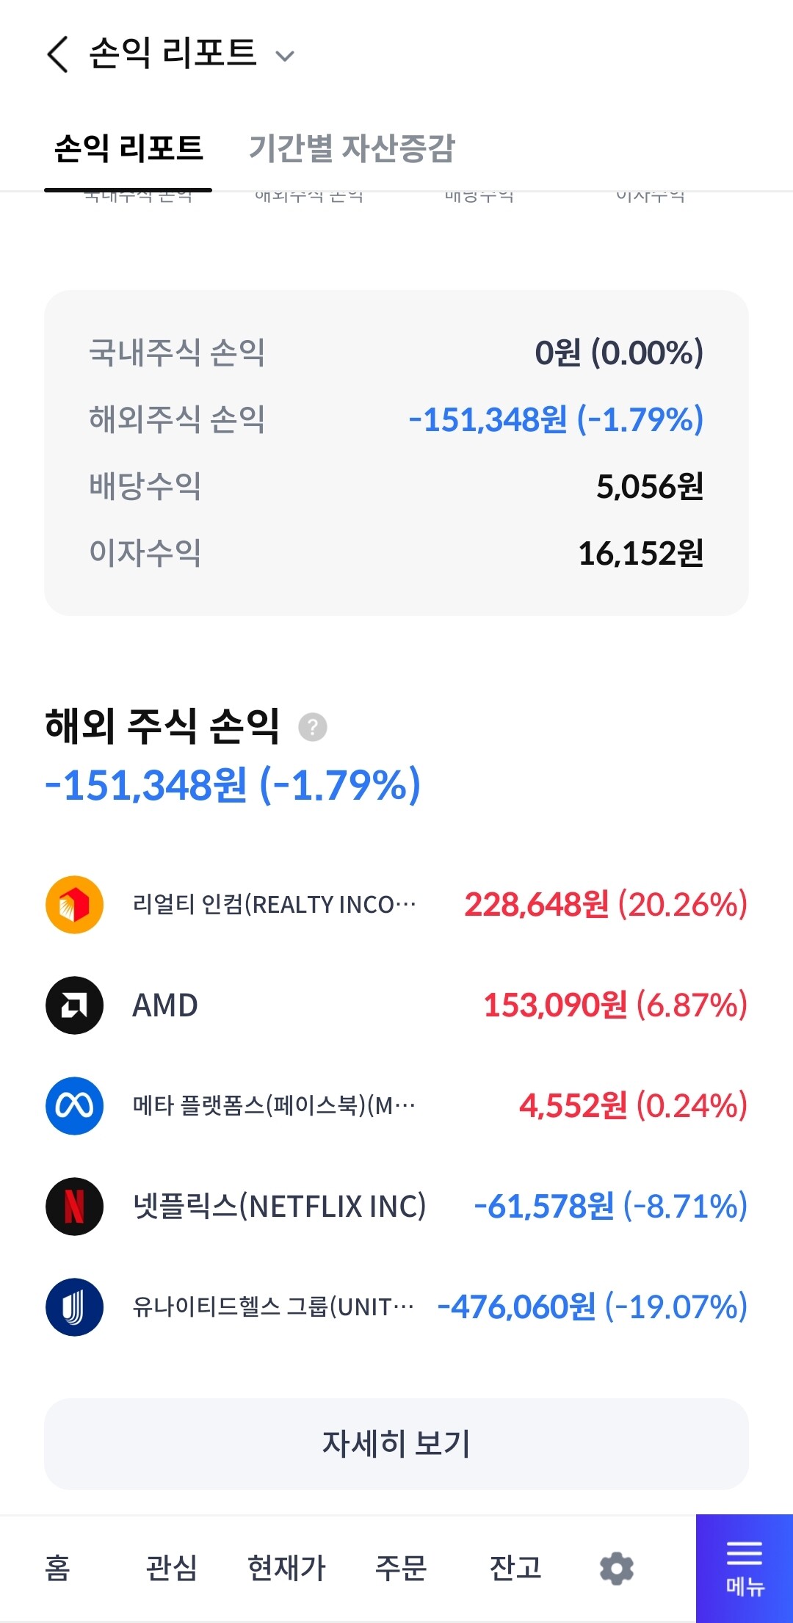This screenshot has height=1623, width=793.
Task: Select the 넷플릭스(NETFLIX INC) stock row
Action: [x=396, y=1207]
